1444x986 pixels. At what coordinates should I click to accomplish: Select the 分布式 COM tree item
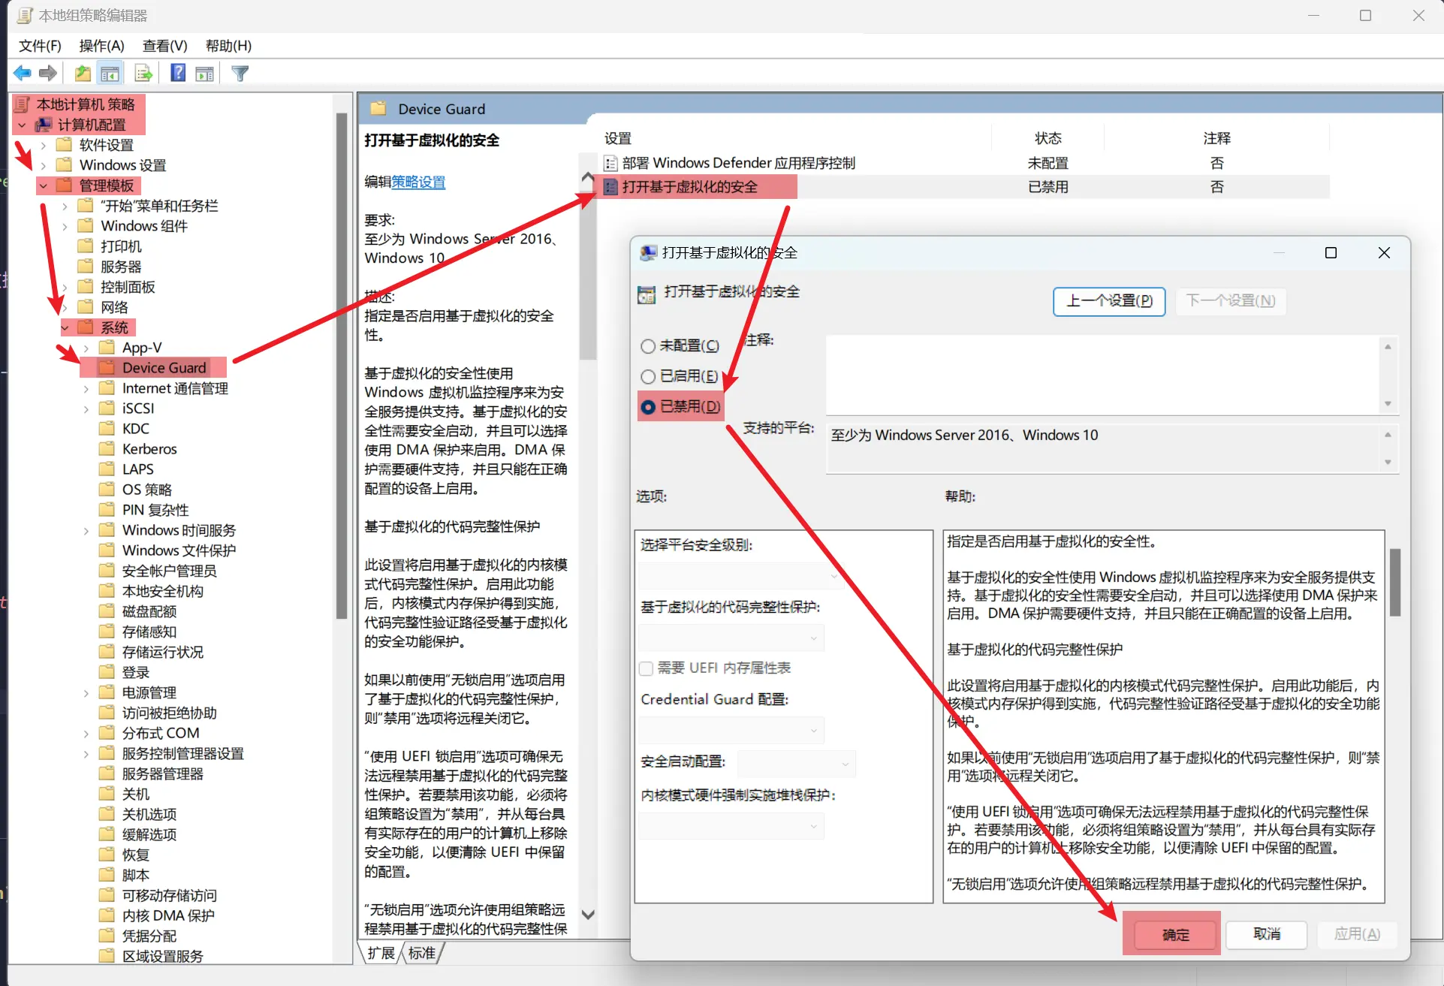click(x=161, y=733)
